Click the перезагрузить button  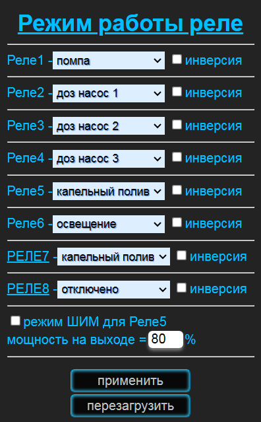(x=130, y=405)
